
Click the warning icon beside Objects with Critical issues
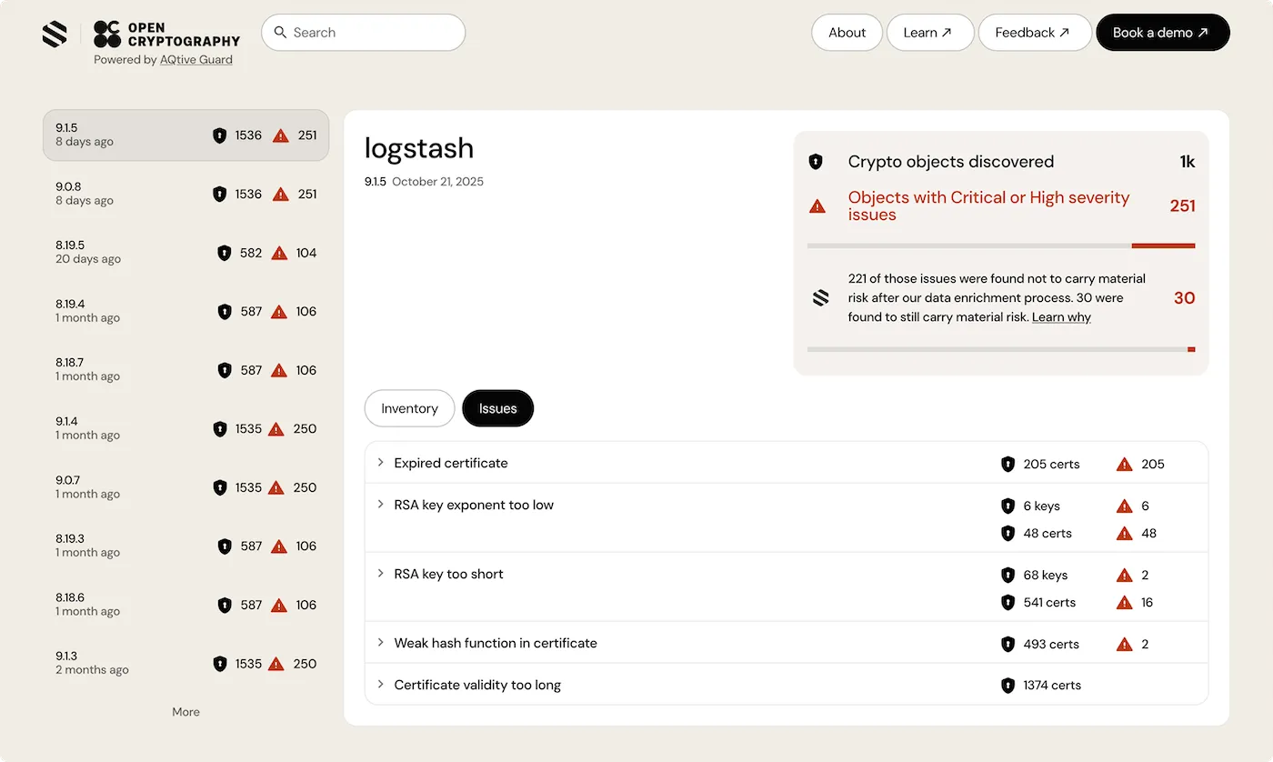[x=817, y=206]
